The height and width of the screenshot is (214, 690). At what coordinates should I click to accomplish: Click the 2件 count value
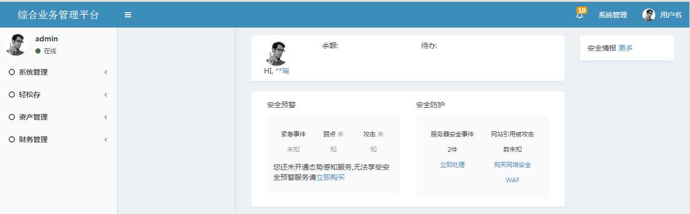point(452,150)
